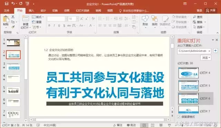Save the presentation with the disk icon

pos(7,4)
